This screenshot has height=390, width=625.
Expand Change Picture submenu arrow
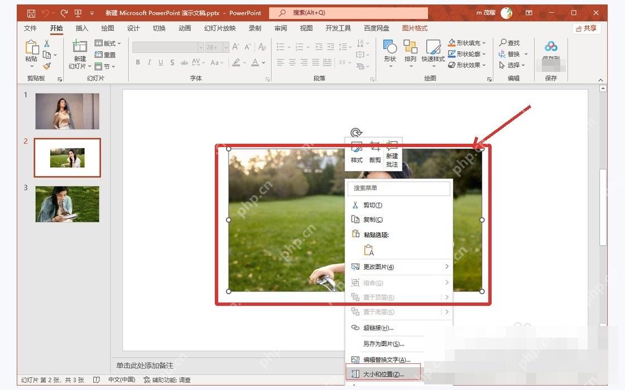446,267
